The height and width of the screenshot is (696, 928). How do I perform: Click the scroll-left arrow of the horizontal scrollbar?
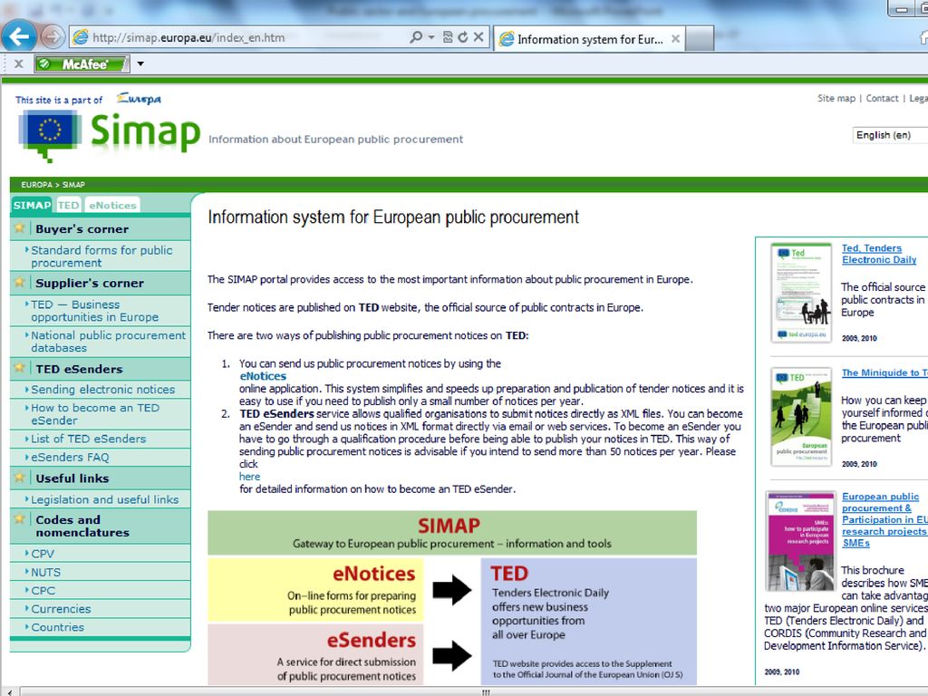[9, 691]
